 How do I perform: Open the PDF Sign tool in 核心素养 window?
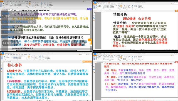click(40, 57)
